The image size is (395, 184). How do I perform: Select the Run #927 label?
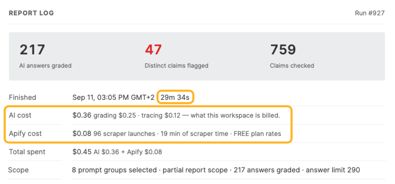(370, 13)
